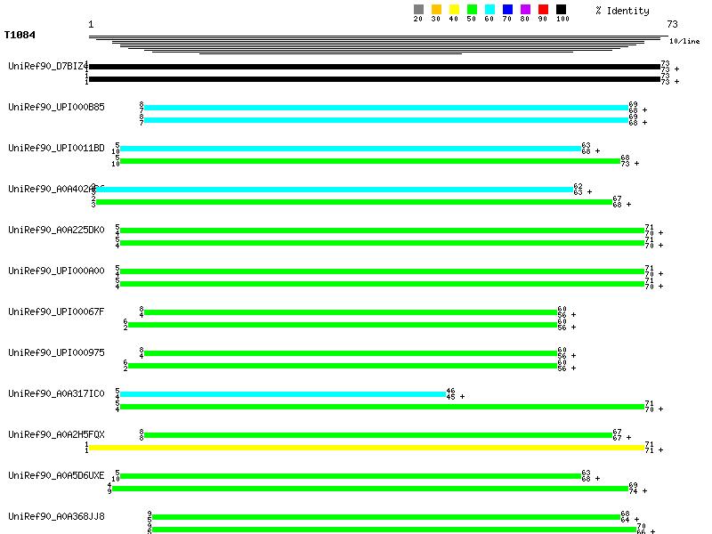The image size is (712, 534).
Task: Click the % Identity legend title
Action: click(622, 11)
